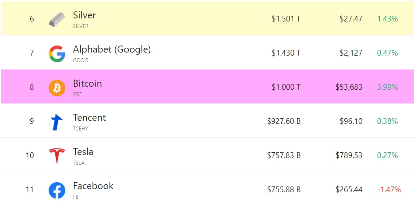Screen dimensions: 414x204
Task: Click Tesla's $789.53 price value
Action: click(x=349, y=155)
